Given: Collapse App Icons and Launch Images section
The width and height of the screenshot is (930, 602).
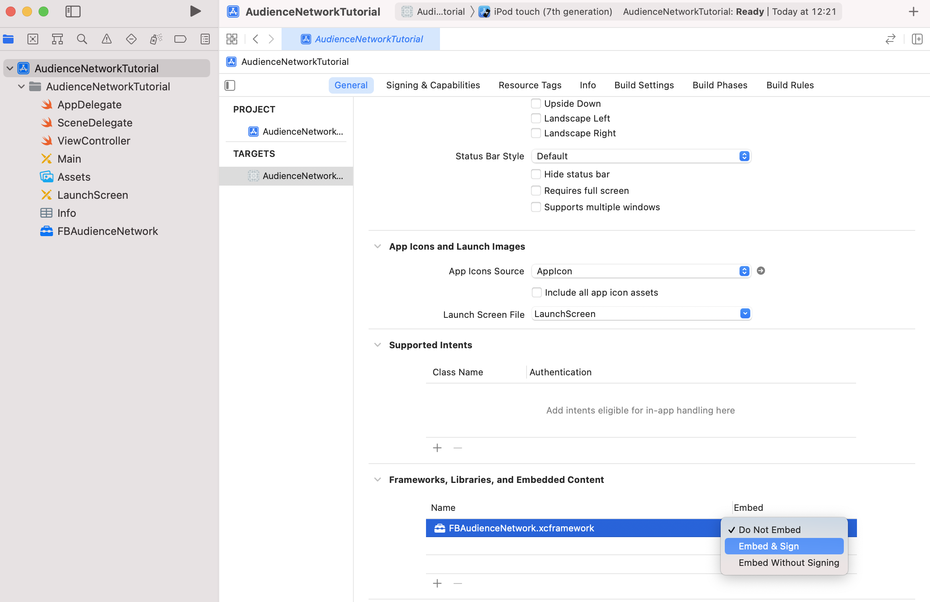Looking at the screenshot, I should 378,246.
